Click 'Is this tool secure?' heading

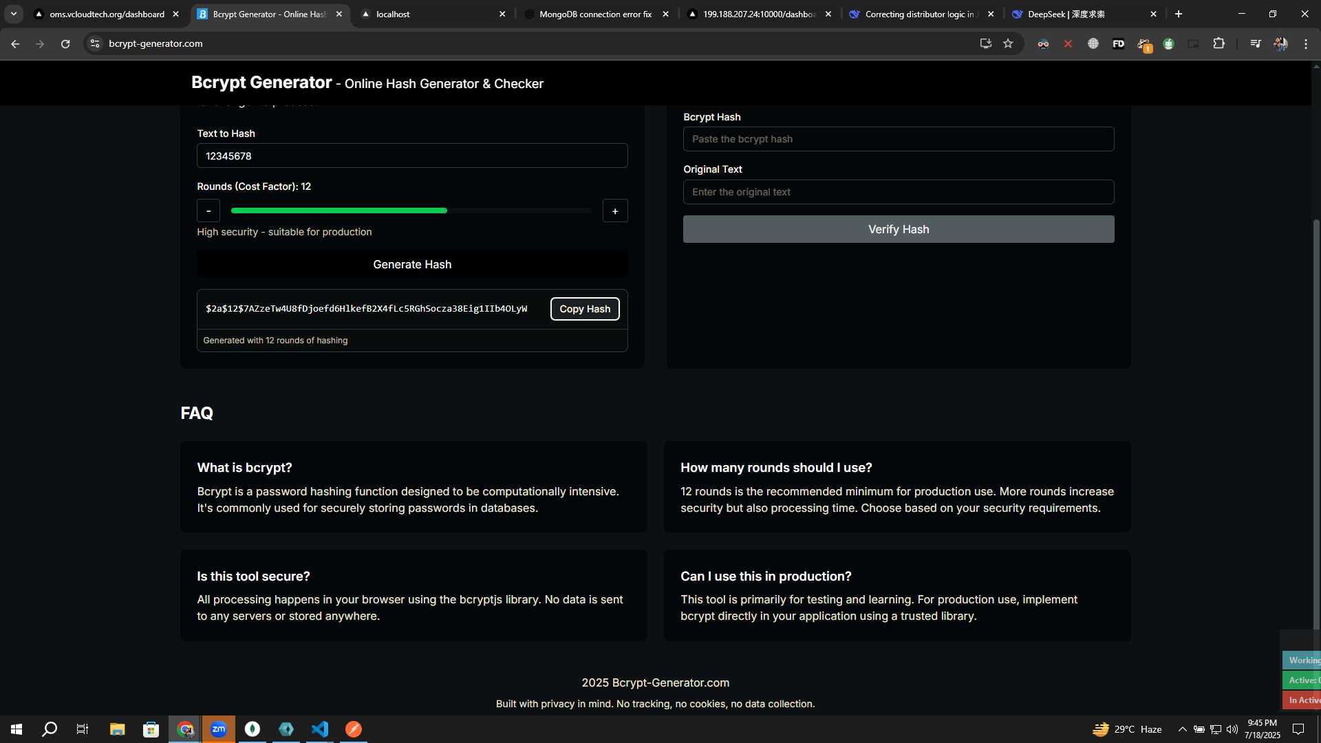pos(253,577)
